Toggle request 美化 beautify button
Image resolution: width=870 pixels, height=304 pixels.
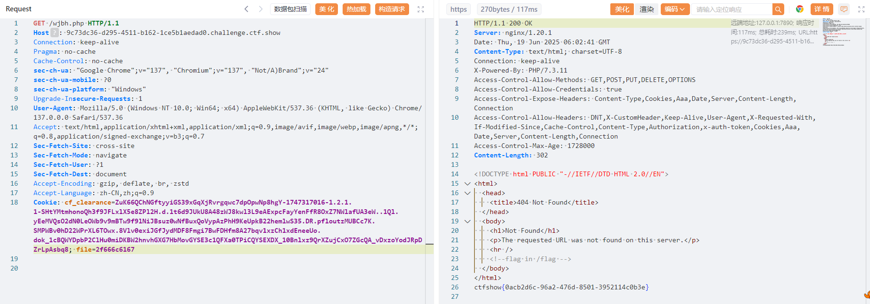pos(327,9)
